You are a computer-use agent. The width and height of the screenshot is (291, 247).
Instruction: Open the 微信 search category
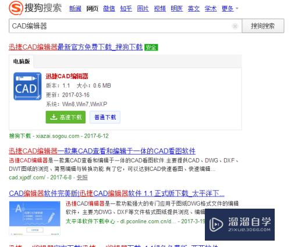[x=109, y=9]
